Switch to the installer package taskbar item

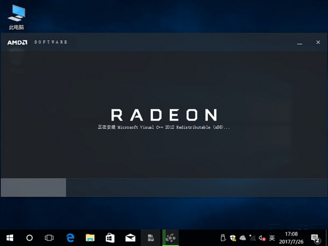click(151, 238)
